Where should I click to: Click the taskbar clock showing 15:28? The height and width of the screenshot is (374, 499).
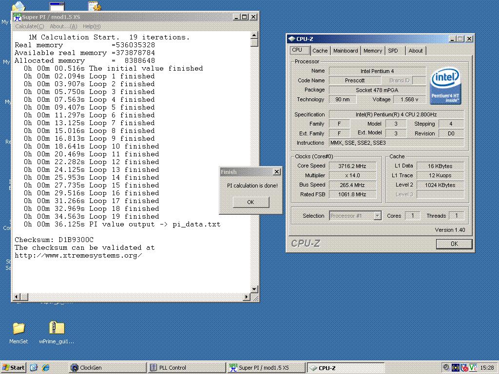pyautogui.click(x=487, y=368)
